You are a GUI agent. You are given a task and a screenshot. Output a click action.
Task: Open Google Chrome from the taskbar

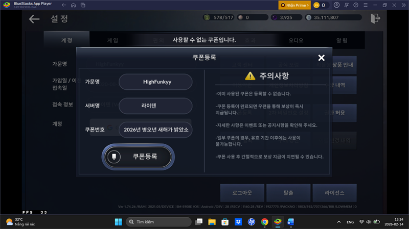[264, 222]
